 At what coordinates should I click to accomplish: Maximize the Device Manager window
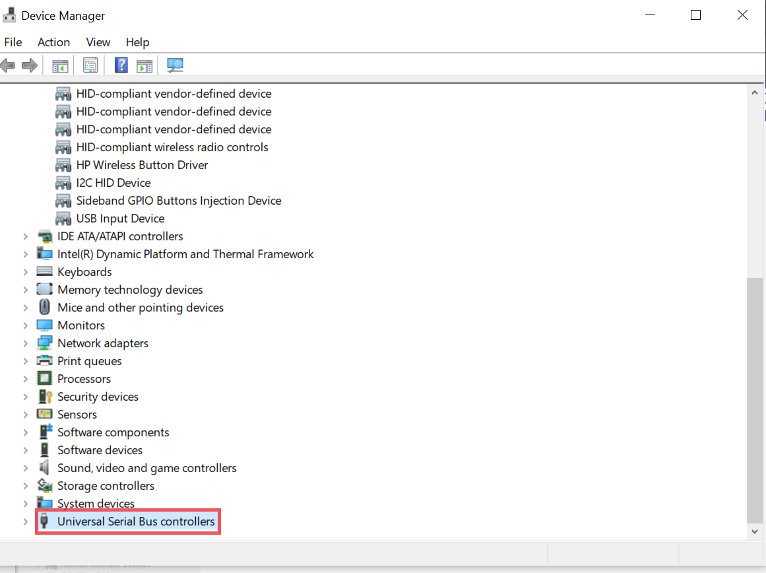(x=695, y=15)
